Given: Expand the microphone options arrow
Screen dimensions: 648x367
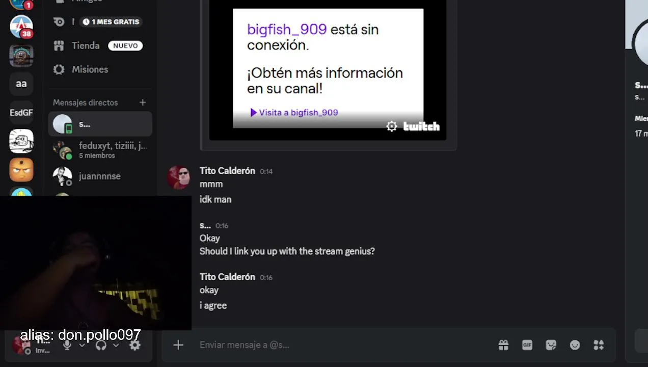Looking at the screenshot, I should (x=82, y=345).
